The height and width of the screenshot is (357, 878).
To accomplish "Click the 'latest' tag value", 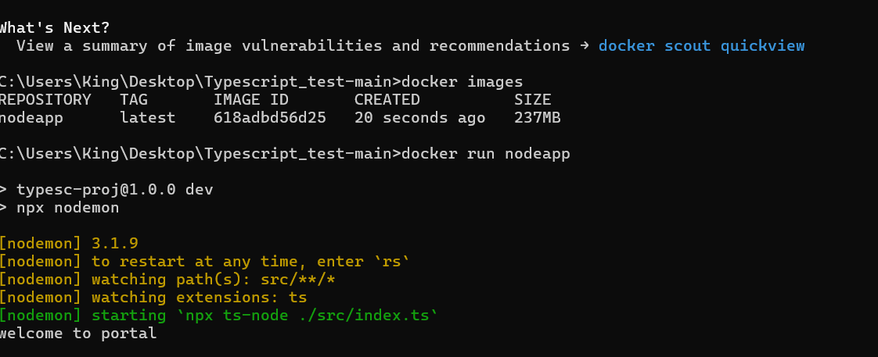I will 148,118.
